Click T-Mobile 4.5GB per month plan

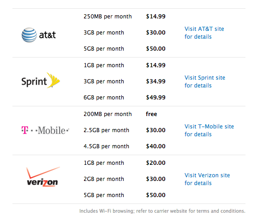tap(106, 146)
